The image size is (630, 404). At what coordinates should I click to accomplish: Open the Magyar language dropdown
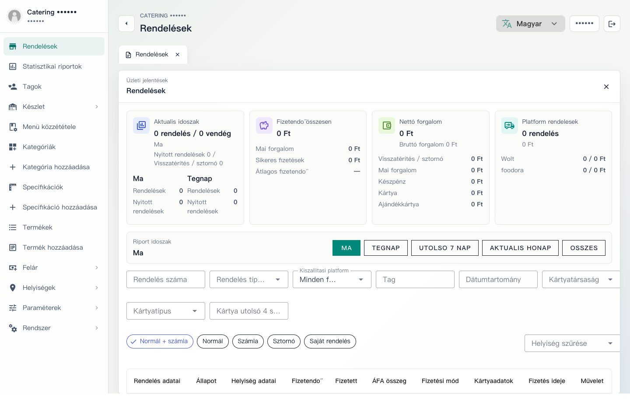[x=530, y=24]
